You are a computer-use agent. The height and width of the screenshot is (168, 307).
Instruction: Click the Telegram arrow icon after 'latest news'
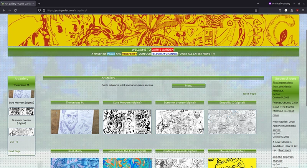[x=214, y=54]
